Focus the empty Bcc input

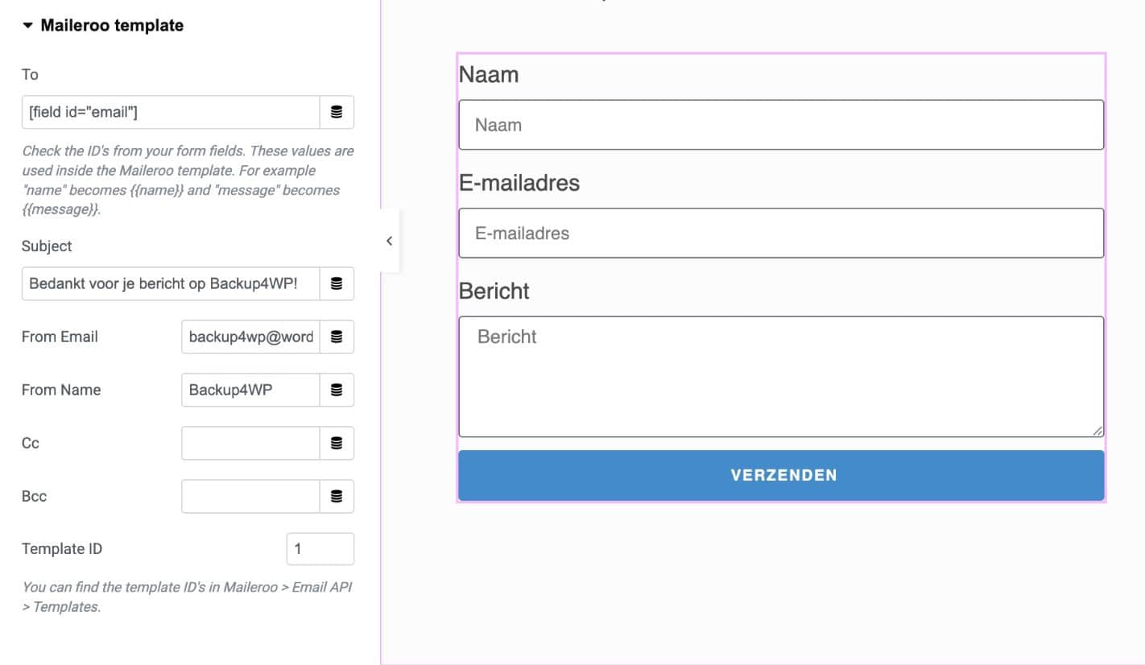pyautogui.click(x=250, y=497)
